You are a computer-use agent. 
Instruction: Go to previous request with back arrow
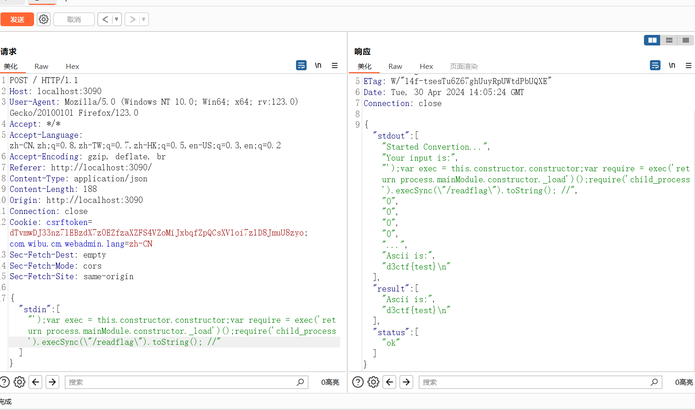[105, 19]
